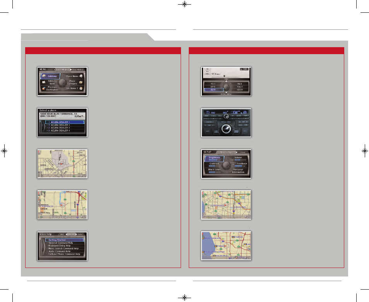This screenshot has width=369, height=302.
Task: Click the Not on a digitized road message
Action: (62, 217)
